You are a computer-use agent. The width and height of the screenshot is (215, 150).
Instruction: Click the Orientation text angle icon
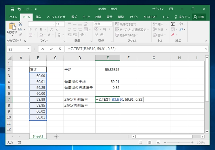(82, 35)
